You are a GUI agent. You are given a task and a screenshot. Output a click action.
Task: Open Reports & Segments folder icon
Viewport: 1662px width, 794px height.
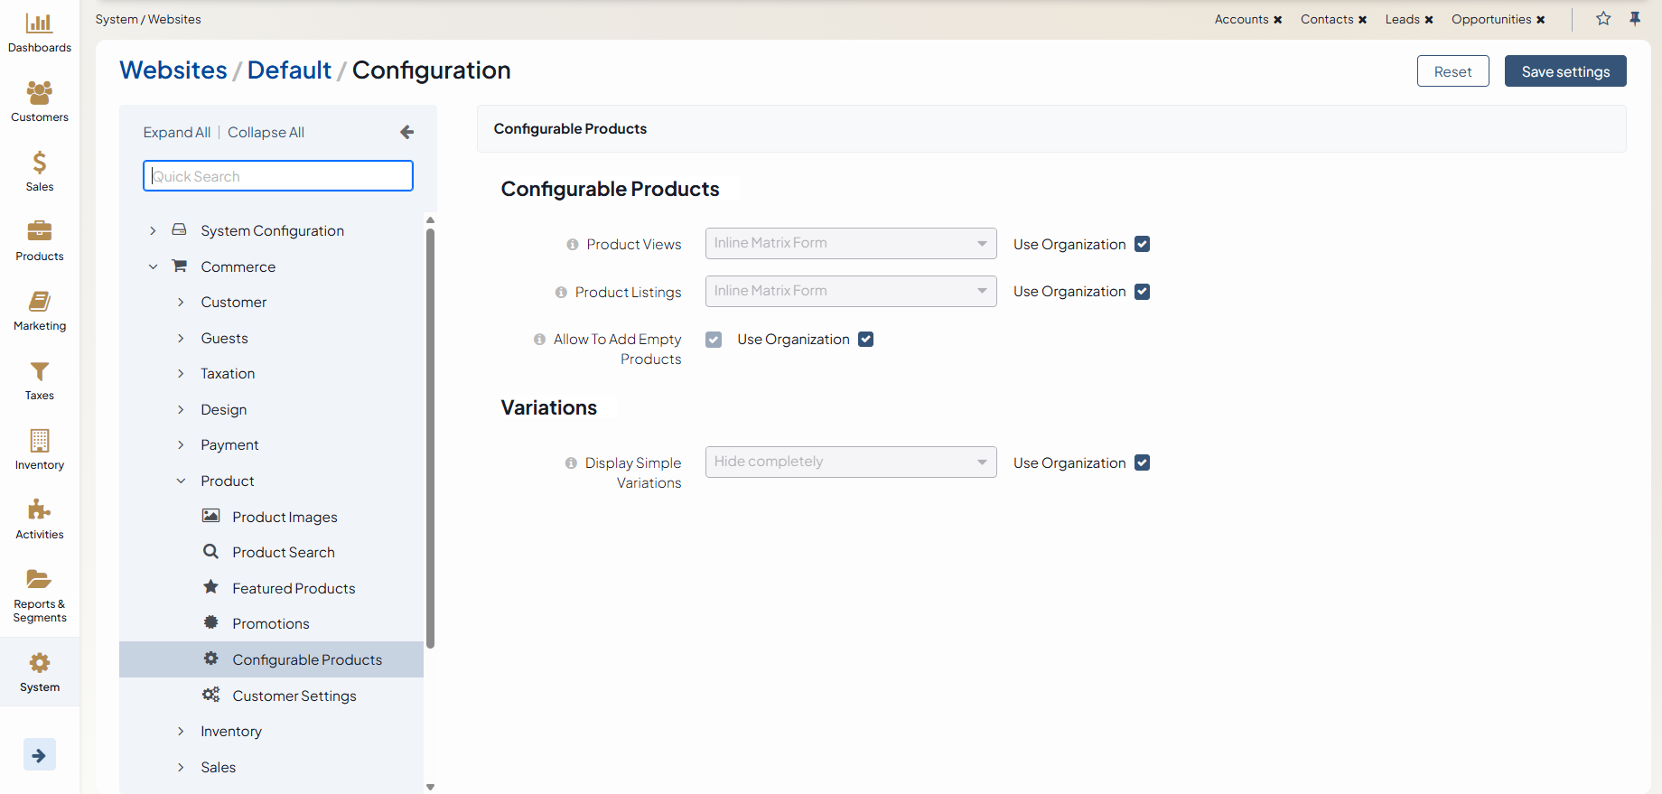pos(39,579)
